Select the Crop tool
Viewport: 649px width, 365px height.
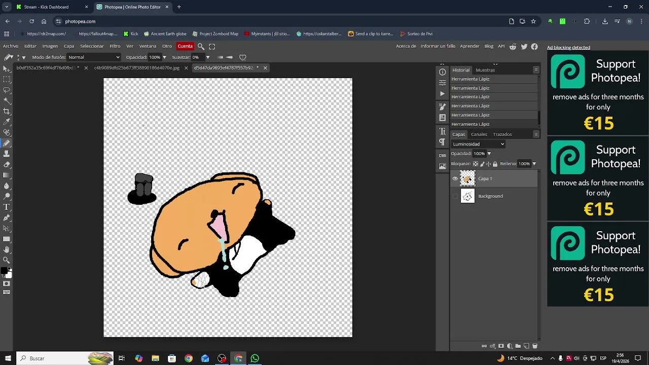click(x=7, y=111)
